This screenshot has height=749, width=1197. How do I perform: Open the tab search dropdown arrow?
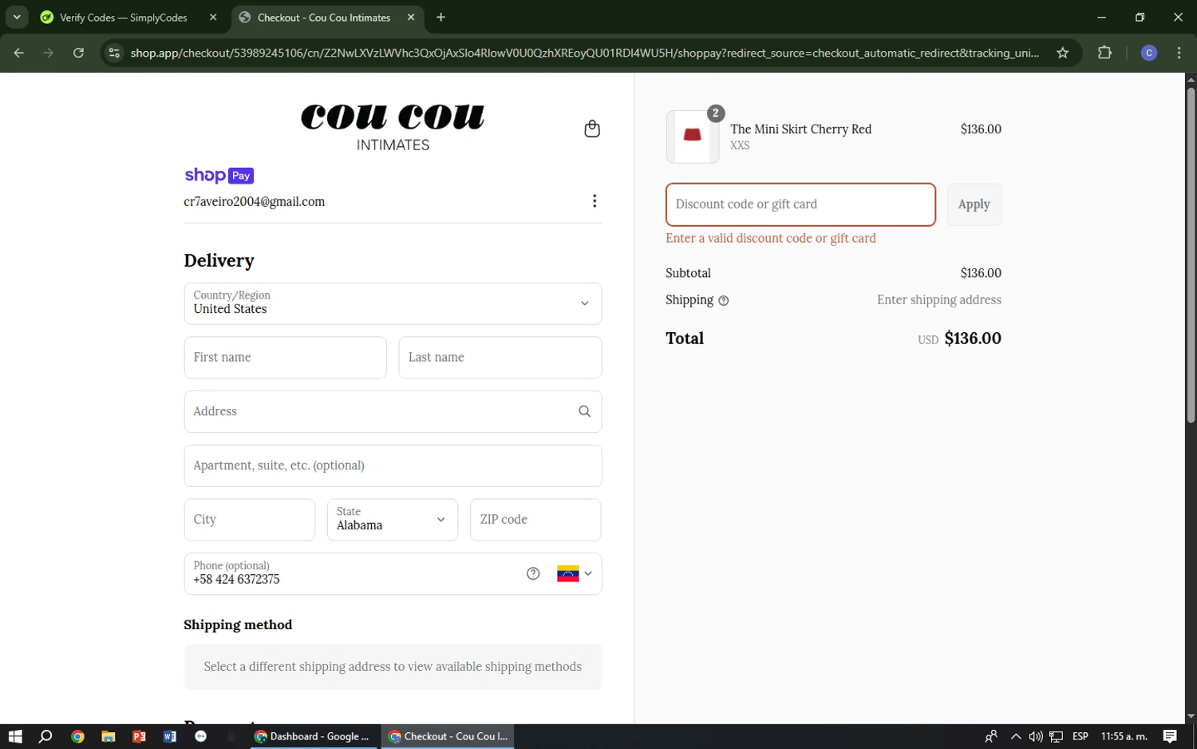17,18
